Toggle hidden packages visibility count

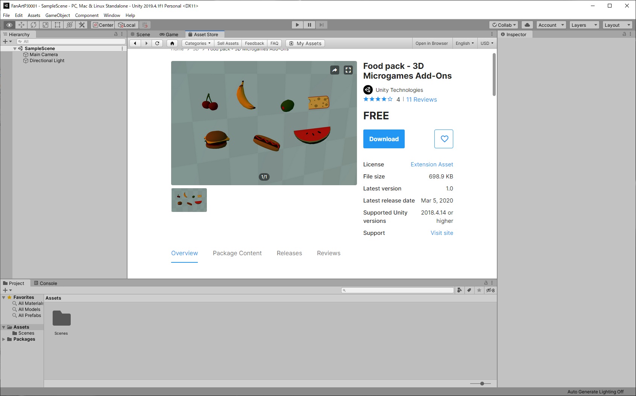[490, 290]
